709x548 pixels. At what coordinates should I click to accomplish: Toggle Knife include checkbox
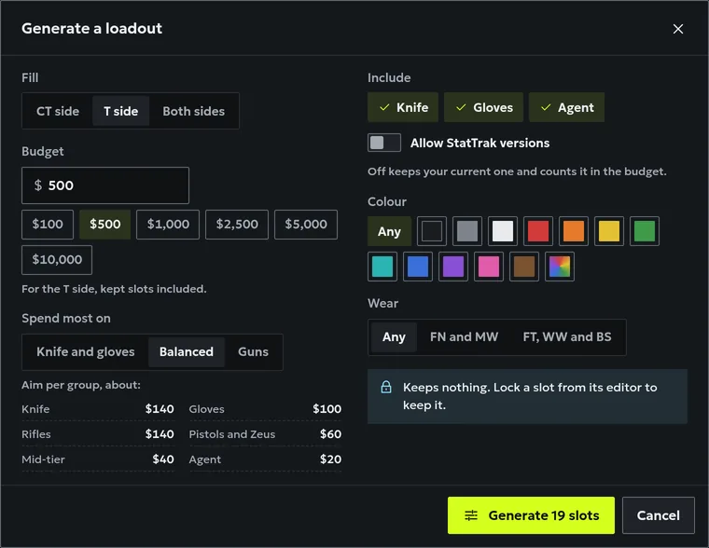coord(403,107)
